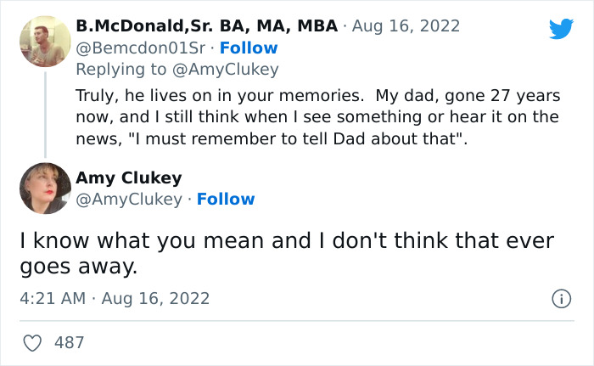This screenshot has height=366, width=594.
Task: Click the divider line above the likes
Action: tap(297, 321)
